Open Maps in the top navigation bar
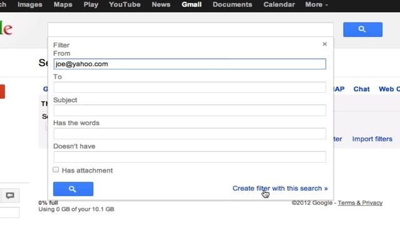The width and height of the screenshot is (400, 225). pos(62,4)
